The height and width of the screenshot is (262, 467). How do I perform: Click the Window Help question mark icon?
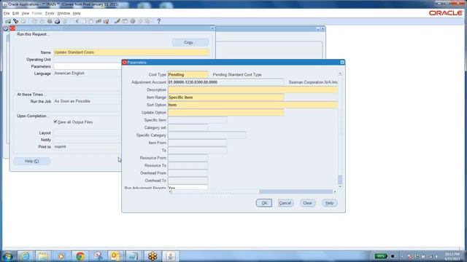click(x=159, y=21)
